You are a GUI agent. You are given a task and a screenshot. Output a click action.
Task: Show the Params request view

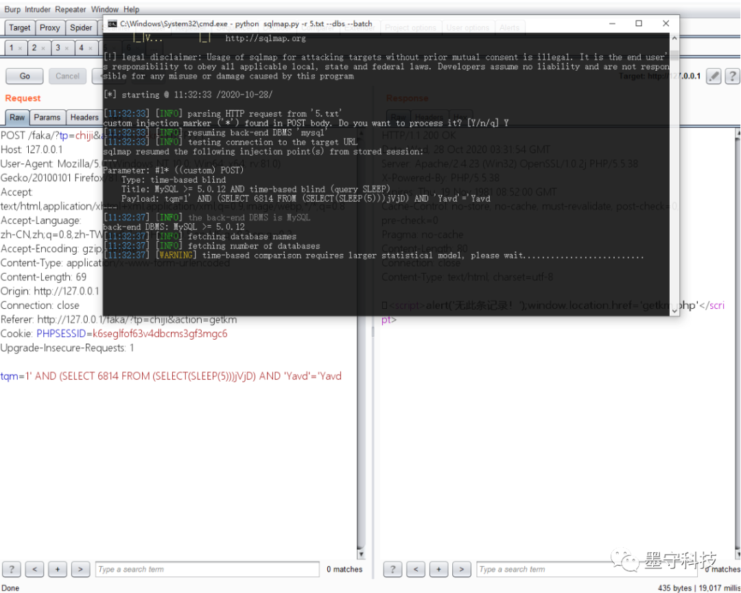[47, 117]
